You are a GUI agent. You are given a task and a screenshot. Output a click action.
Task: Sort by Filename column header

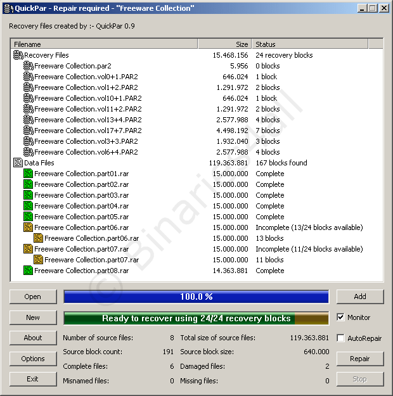[104, 44]
